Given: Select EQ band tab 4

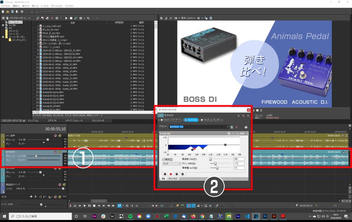Looking at the screenshot, I should [x=183, y=174].
